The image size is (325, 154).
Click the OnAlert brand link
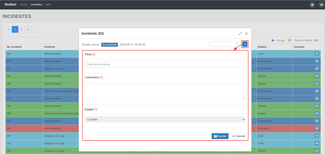[x=11, y=5]
